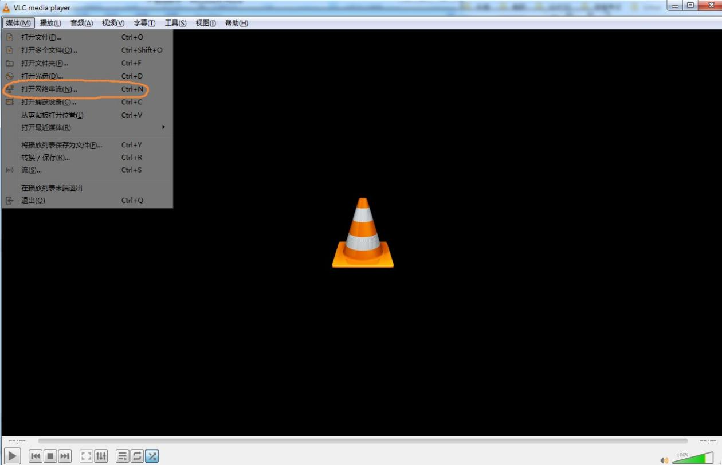
Task: Open the 播放(L) menu
Action: coord(50,23)
